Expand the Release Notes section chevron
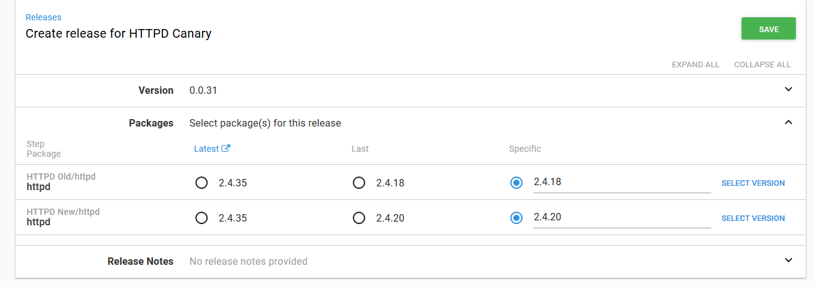The image size is (815, 287). tap(788, 260)
